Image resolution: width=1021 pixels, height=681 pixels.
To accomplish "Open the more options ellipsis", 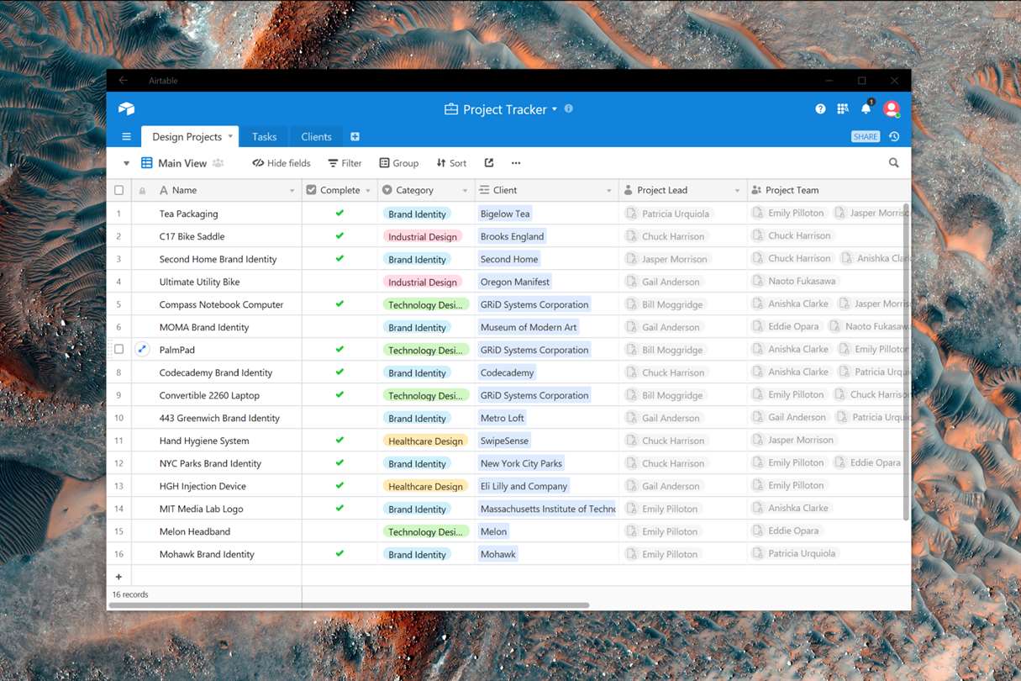I will coord(516,163).
